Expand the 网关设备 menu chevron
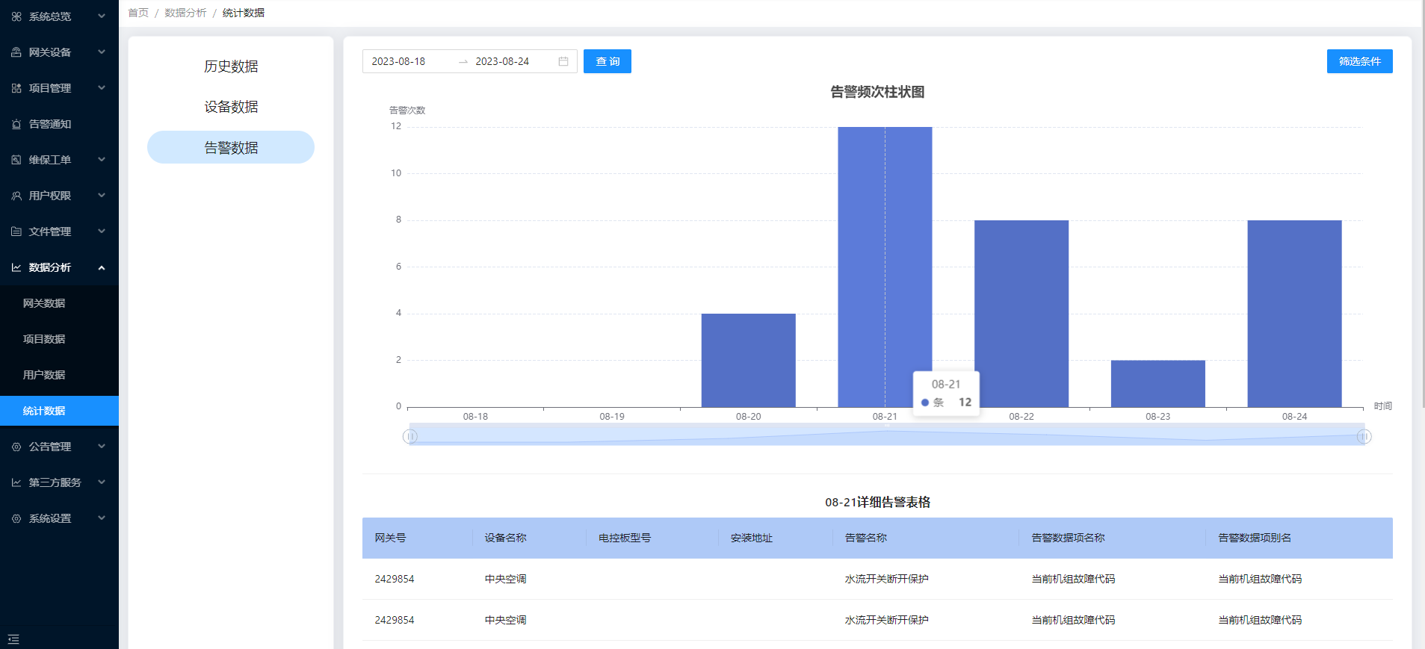The image size is (1425, 649). (x=102, y=52)
